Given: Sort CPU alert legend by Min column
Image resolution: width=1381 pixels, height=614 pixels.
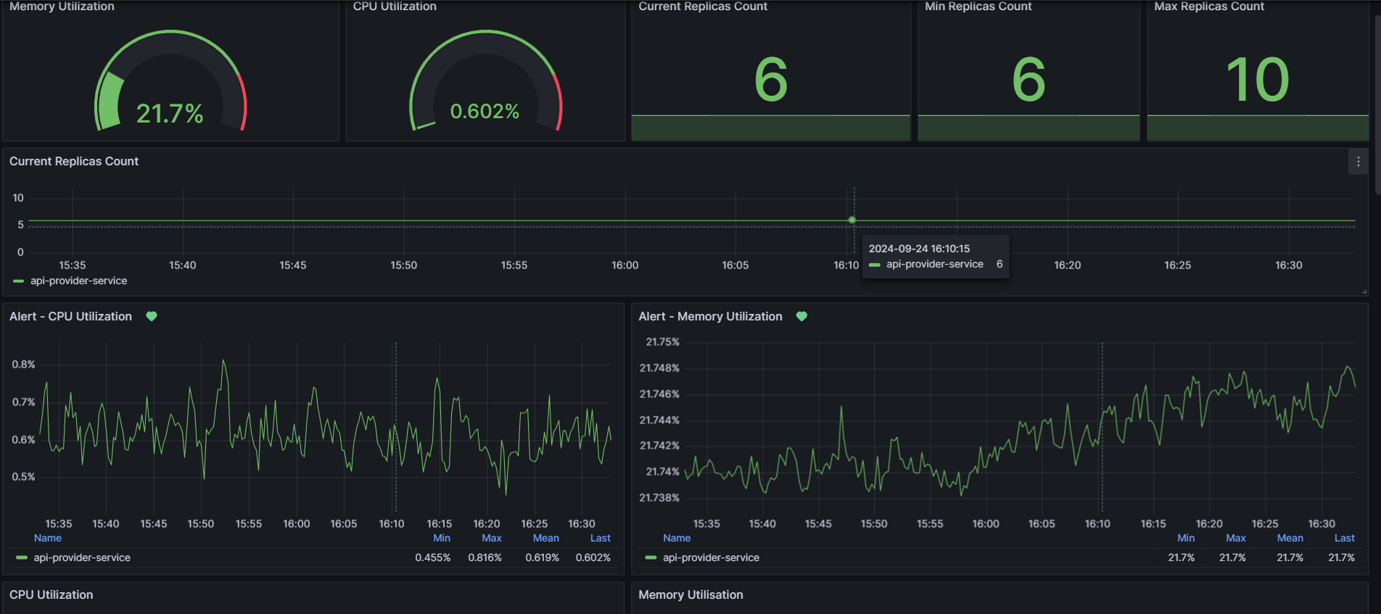Looking at the screenshot, I should click(442, 538).
